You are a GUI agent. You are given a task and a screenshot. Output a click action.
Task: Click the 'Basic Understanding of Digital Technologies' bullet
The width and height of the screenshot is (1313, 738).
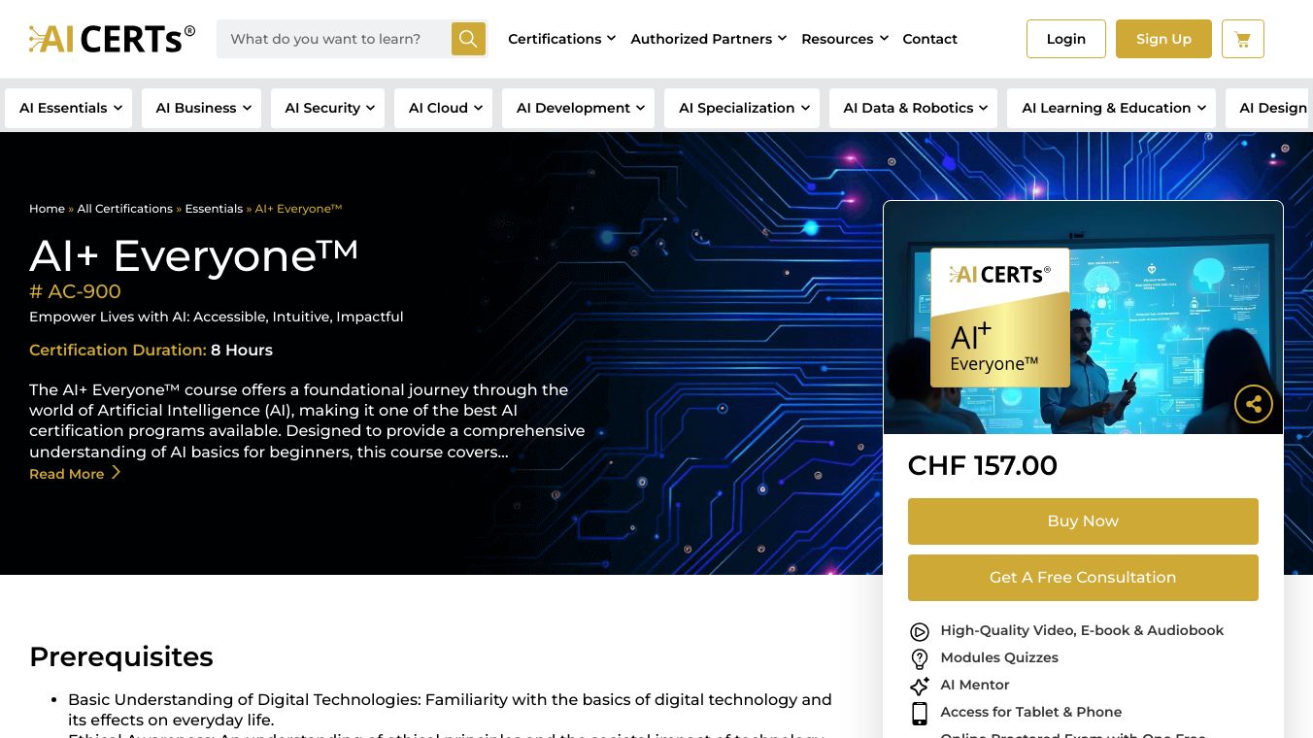click(x=450, y=710)
